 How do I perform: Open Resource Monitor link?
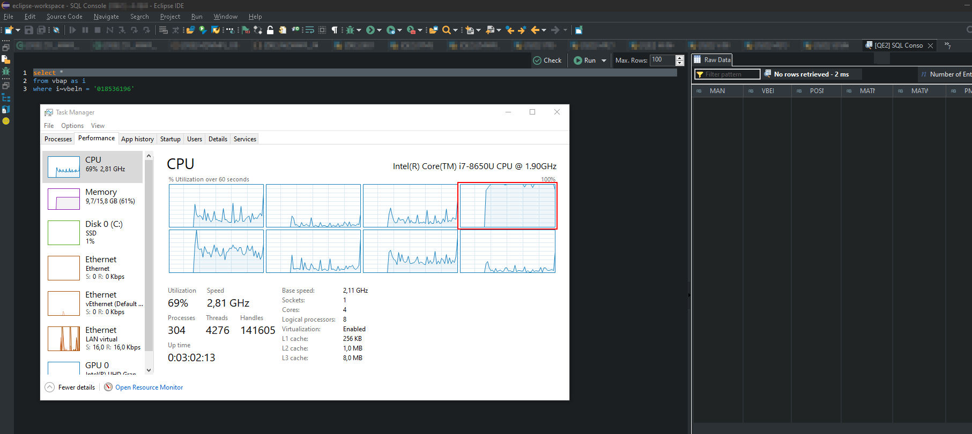tap(149, 387)
